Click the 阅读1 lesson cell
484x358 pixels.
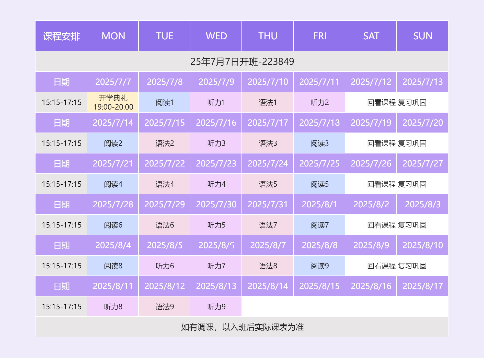coord(164,102)
